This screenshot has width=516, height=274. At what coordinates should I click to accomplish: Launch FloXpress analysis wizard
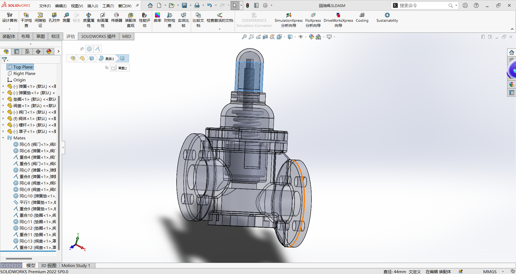pos(313,20)
